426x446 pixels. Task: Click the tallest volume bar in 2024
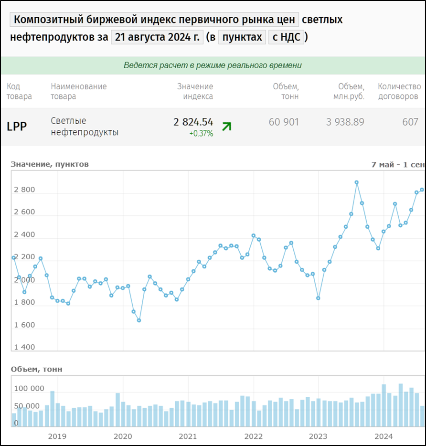(401, 405)
